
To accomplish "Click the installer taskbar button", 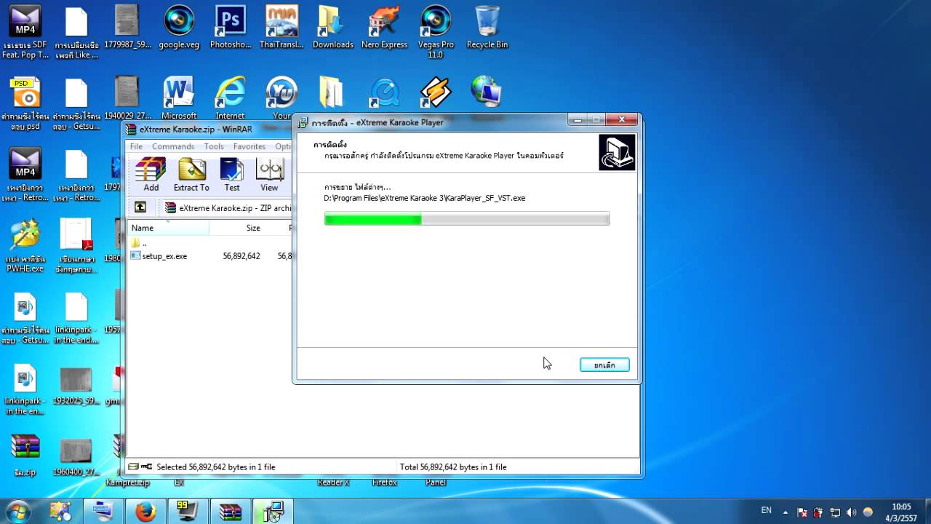I will [x=273, y=512].
